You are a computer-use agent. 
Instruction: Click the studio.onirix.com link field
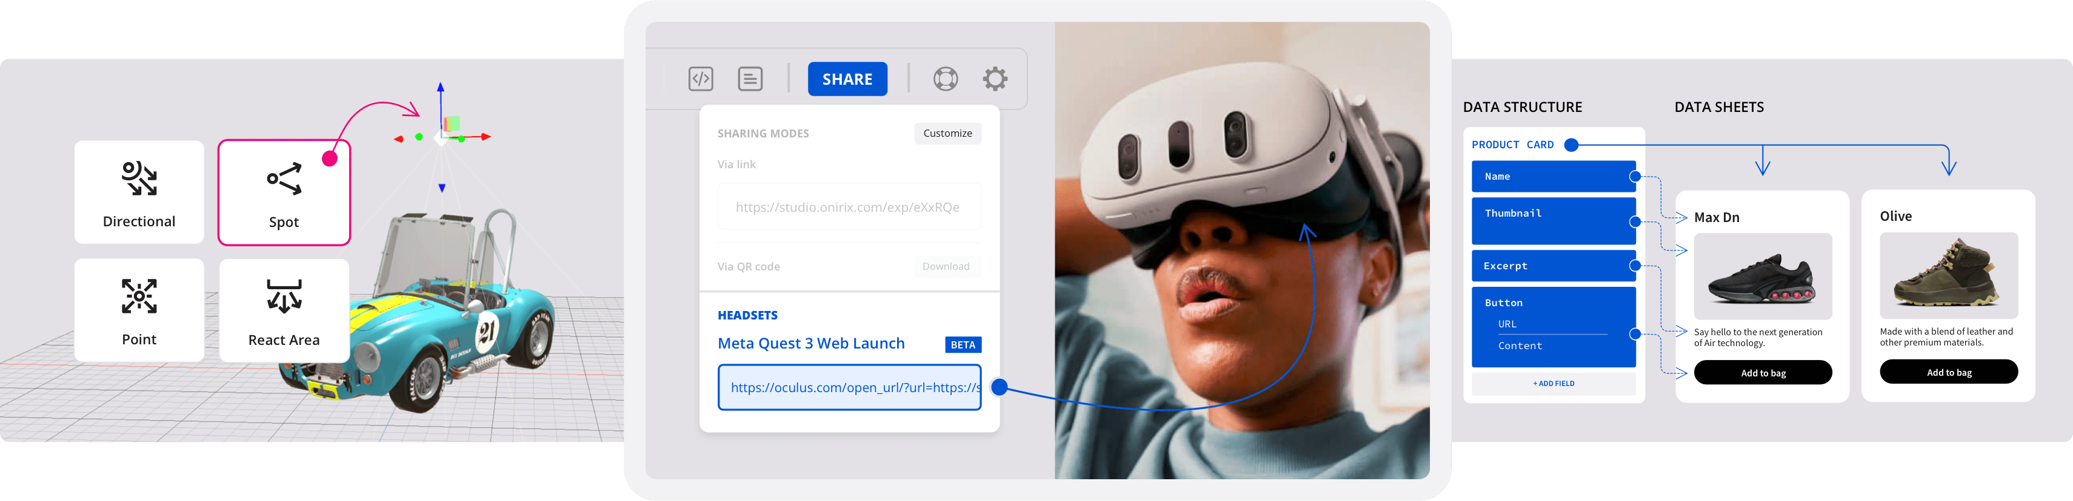(848, 207)
